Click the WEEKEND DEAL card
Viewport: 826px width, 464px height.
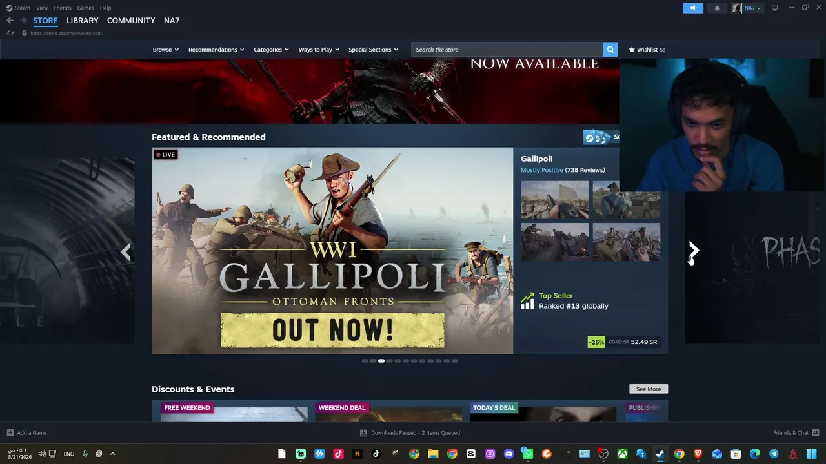(x=388, y=411)
